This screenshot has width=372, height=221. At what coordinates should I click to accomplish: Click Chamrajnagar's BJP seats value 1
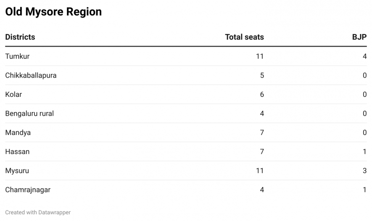pyautogui.click(x=364, y=190)
